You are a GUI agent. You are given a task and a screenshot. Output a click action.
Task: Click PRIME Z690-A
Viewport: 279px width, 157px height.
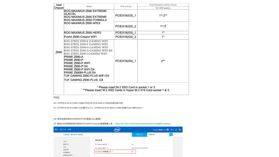coord(74,57)
